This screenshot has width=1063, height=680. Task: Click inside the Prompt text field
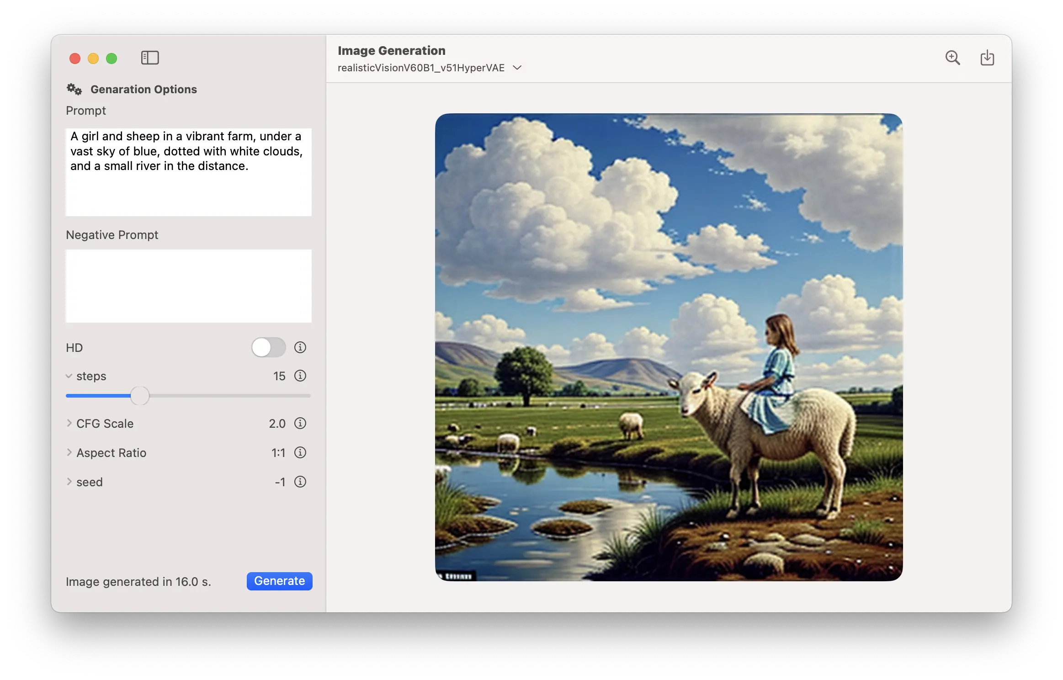(x=188, y=172)
